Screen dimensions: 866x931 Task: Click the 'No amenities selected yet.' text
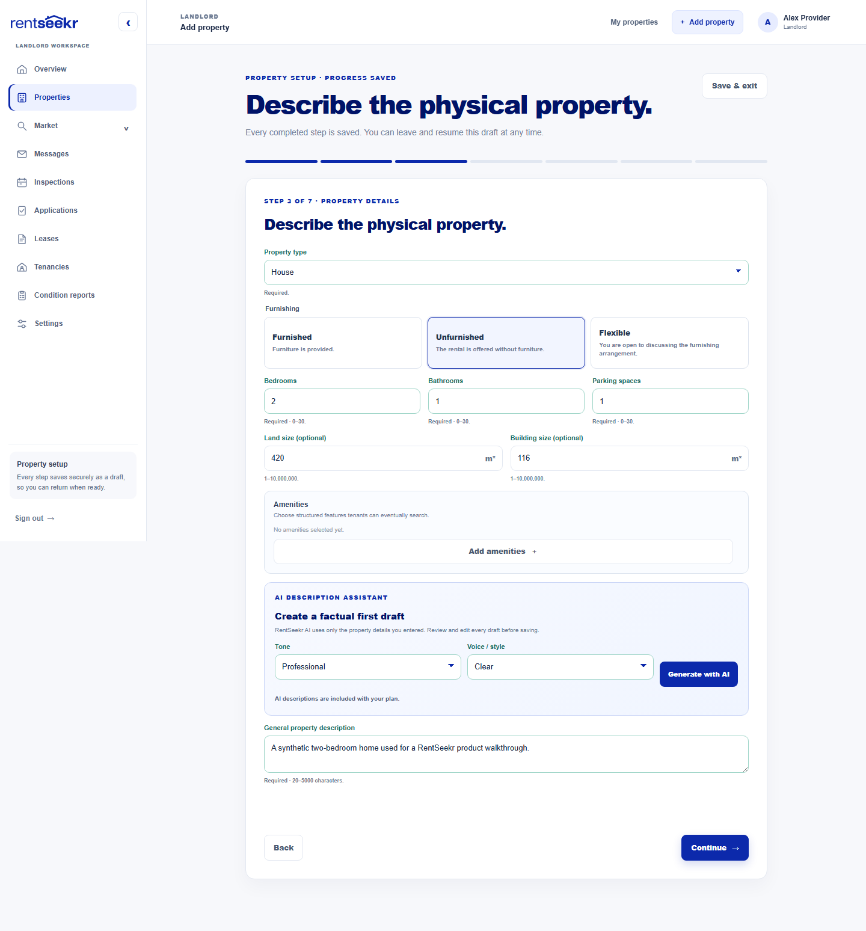pyautogui.click(x=309, y=530)
